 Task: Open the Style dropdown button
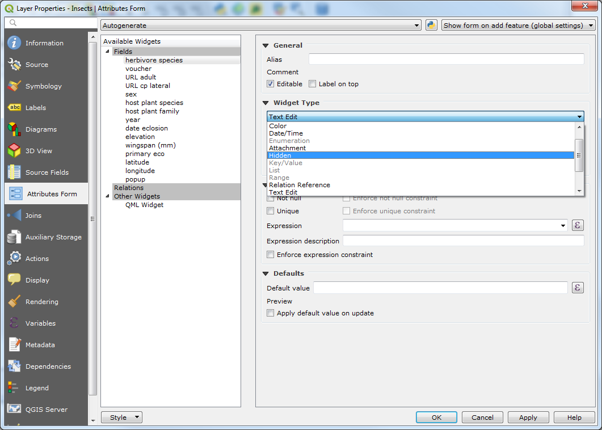coord(122,418)
